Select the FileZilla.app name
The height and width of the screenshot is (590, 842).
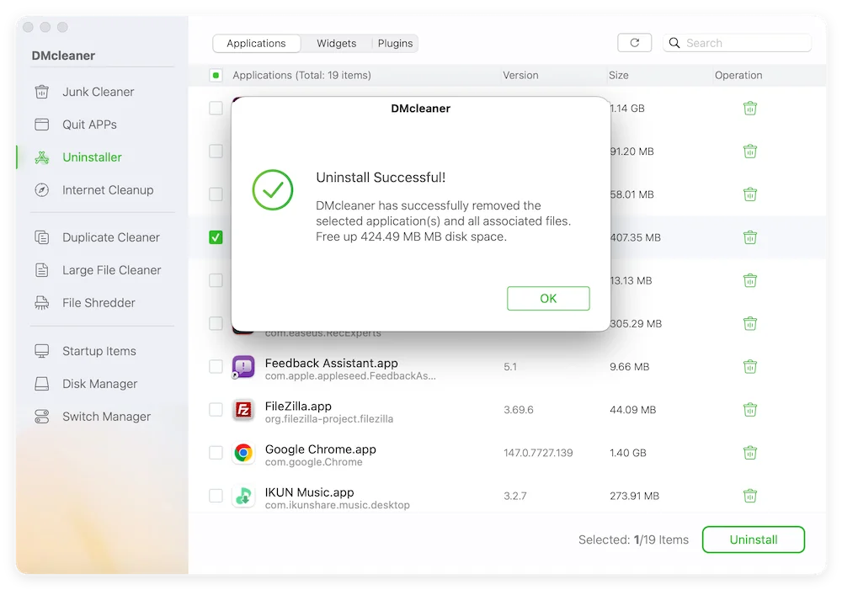298,407
